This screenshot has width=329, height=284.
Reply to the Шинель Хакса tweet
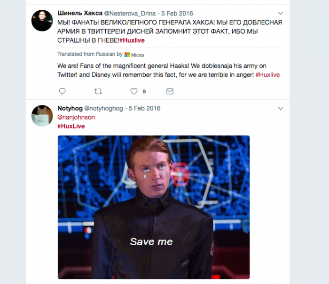coord(62,91)
